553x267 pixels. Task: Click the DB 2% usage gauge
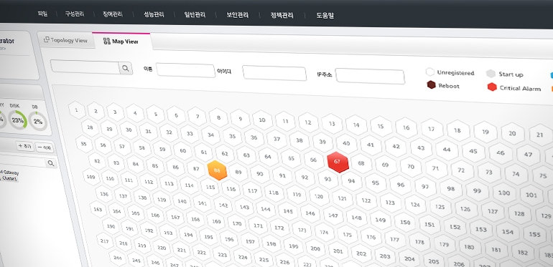click(37, 122)
